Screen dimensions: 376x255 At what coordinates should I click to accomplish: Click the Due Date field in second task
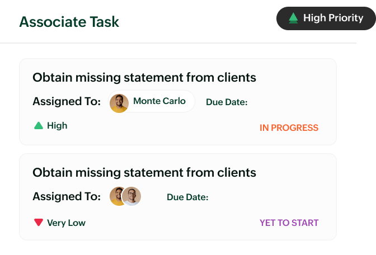(187, 197)
